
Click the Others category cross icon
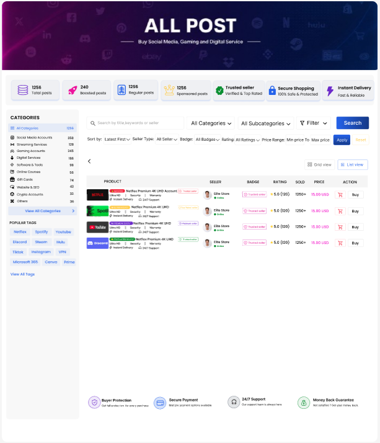click(12, 201)
